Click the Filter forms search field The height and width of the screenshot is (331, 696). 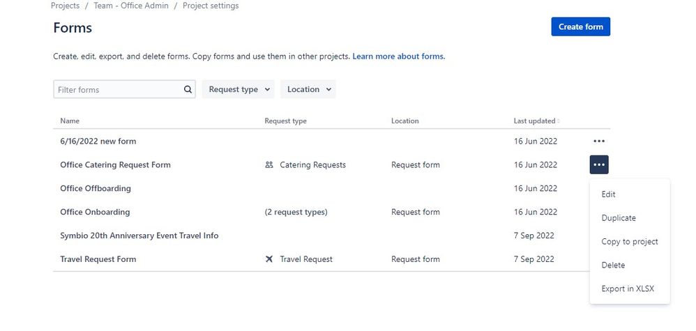(x=119, y=90)
